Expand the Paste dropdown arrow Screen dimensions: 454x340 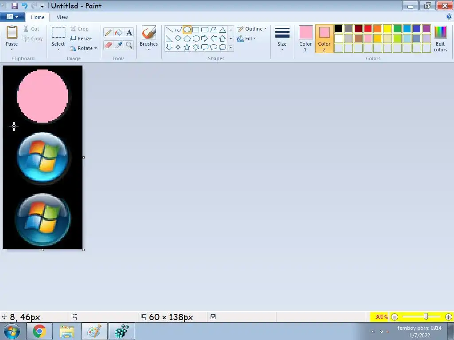pyautogui.click(x=12, y=50)
